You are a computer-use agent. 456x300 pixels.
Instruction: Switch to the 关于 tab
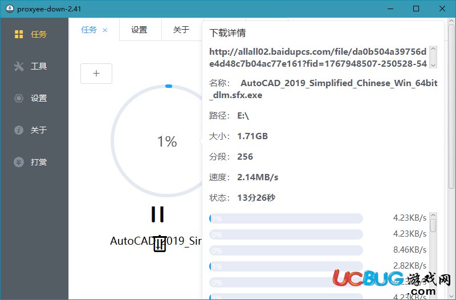[181, 30]
